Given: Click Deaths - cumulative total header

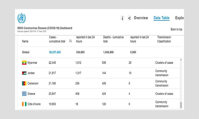Looking at the screenshot, I should 113,39.
